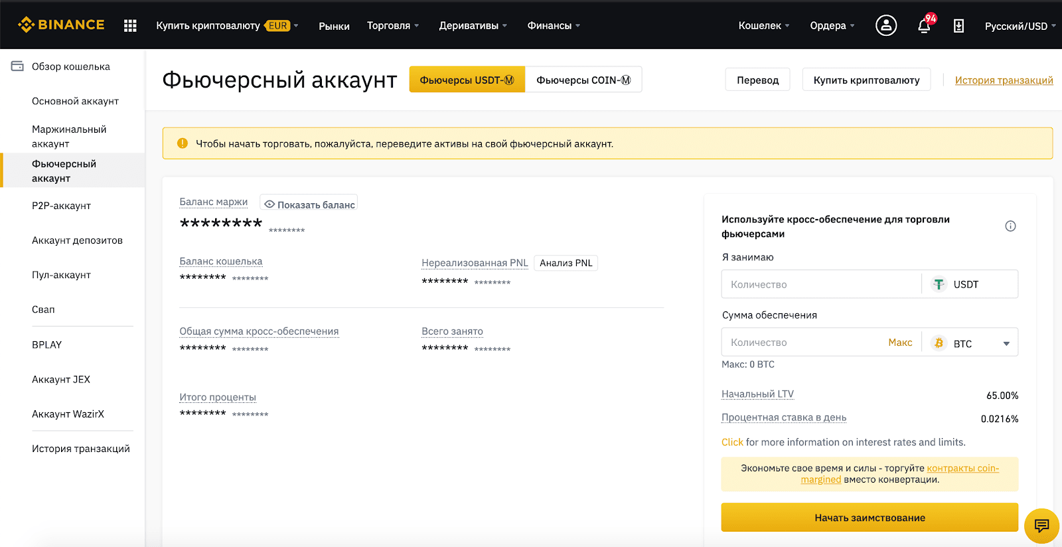Image resolution: width=1062 pixels, height=547 pixels.
Task: Select Обзор кошелька in sidebar
Action: [x=71, y=66]
